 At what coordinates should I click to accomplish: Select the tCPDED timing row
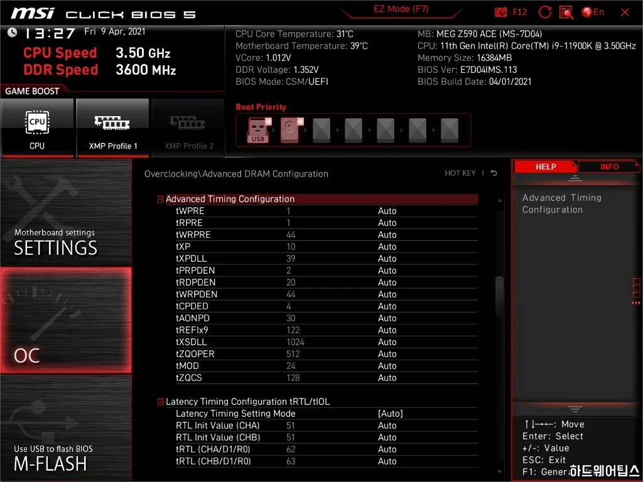point(327,306)
